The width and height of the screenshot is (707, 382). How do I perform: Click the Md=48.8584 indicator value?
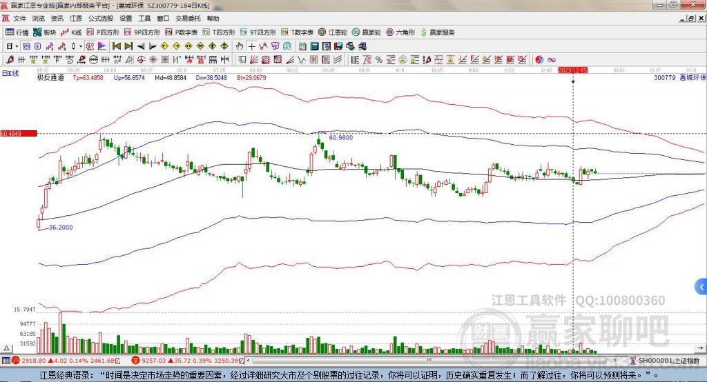tap(171, 77)
